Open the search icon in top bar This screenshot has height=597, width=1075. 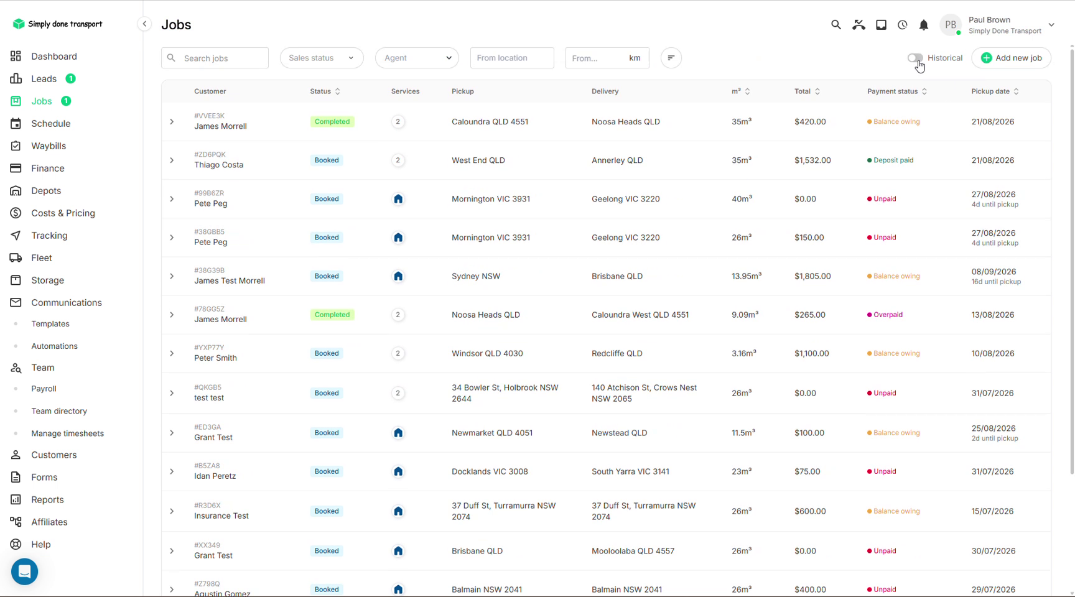[836, 25]
